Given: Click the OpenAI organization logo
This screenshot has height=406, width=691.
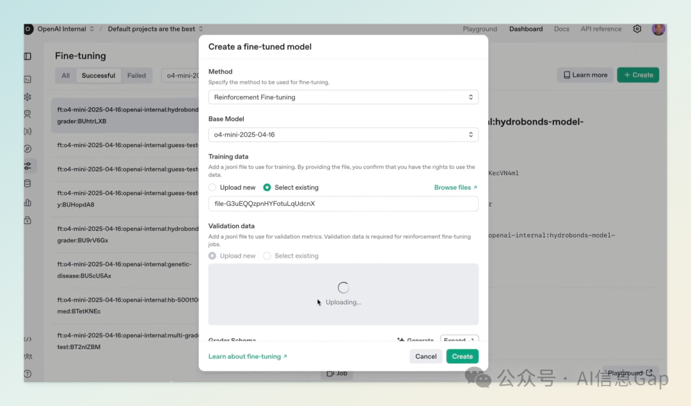Looking at the screenshot, I should coord(28,29).
